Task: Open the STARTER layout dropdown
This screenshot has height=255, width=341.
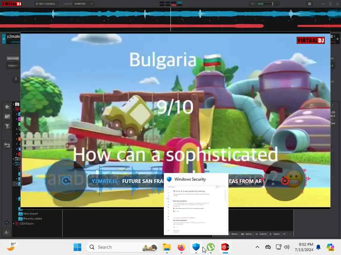Action: [x=84, y=4]
